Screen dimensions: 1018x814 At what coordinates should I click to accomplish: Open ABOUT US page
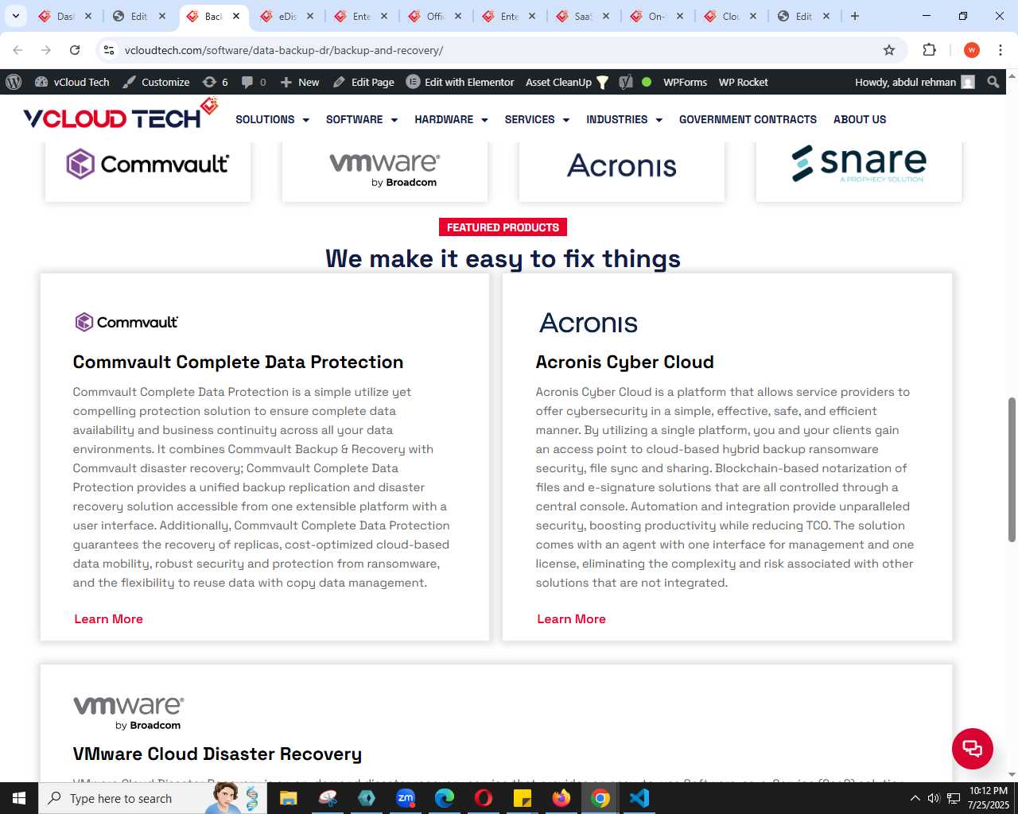(x=860, y=119)
